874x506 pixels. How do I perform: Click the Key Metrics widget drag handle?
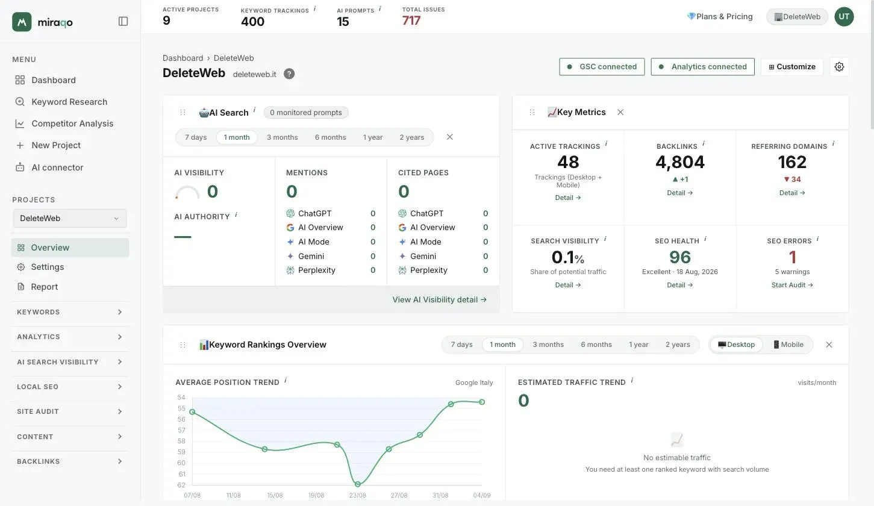(532, 113)
